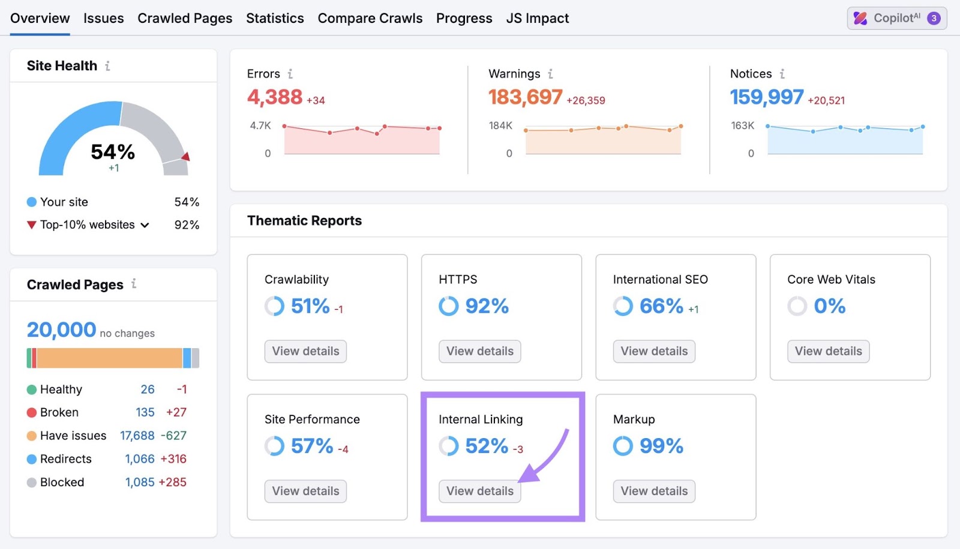Image resolution: width=960 pixels, height=549 pixels.
Task: Open the Compare Crawls tab
Action: pos(370,18)
